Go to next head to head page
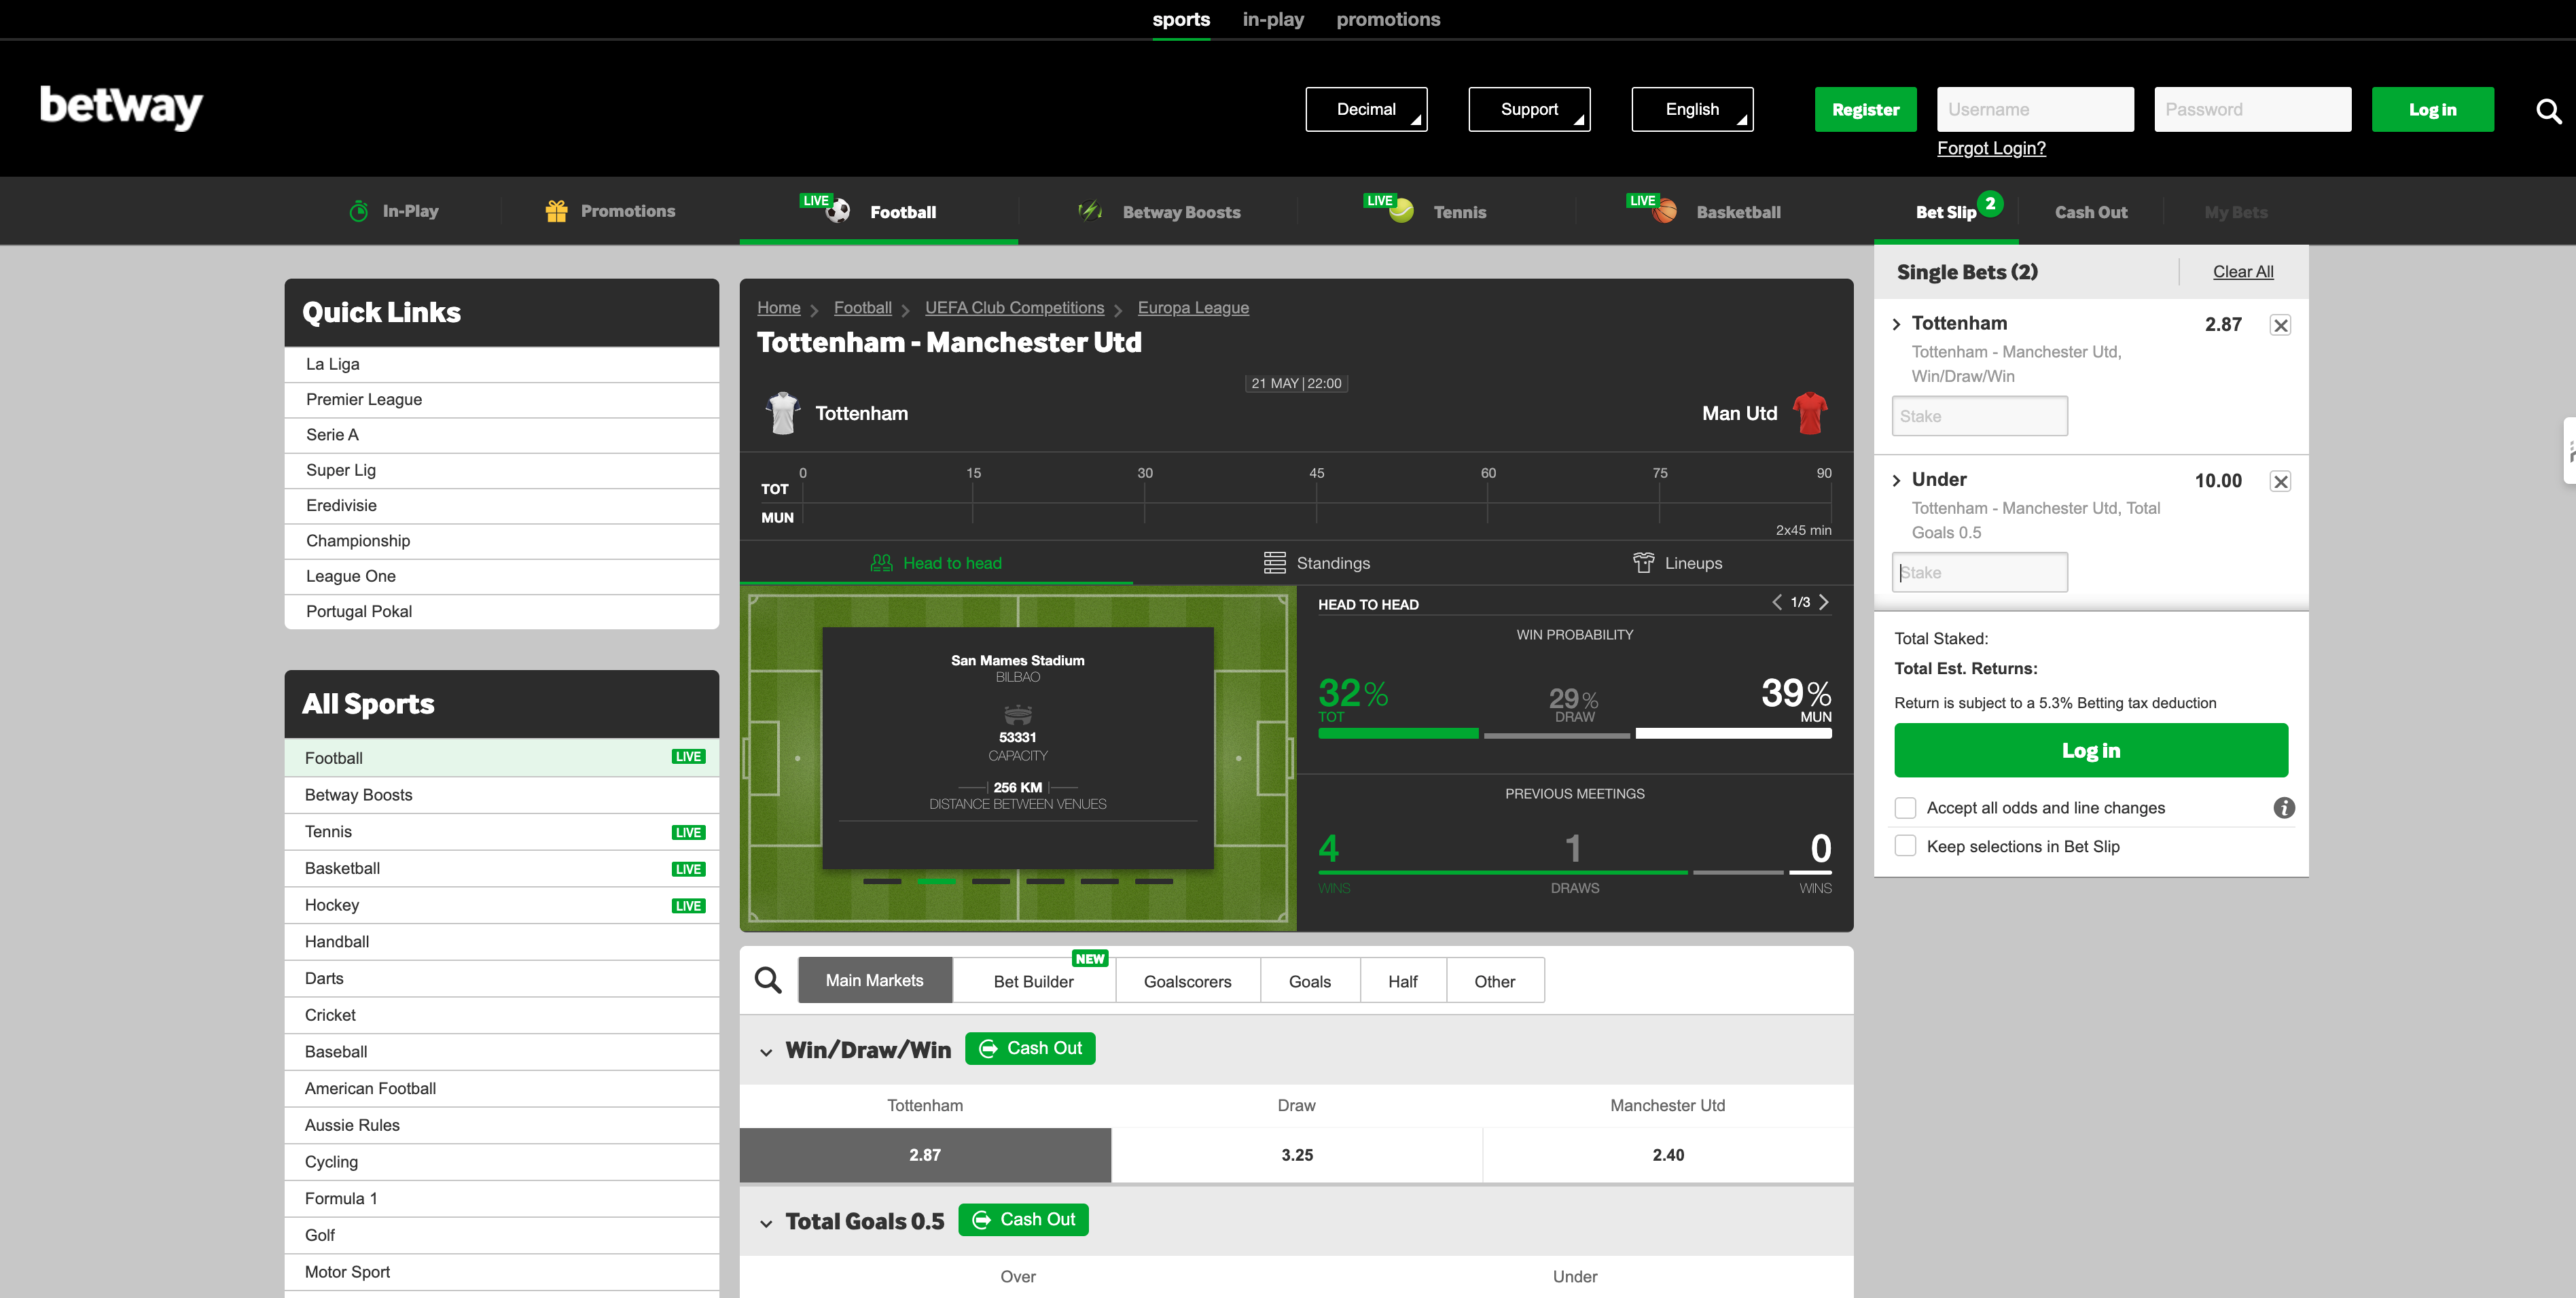2576x1298 pixels. pyautogui.click(x=1824, y=602)
